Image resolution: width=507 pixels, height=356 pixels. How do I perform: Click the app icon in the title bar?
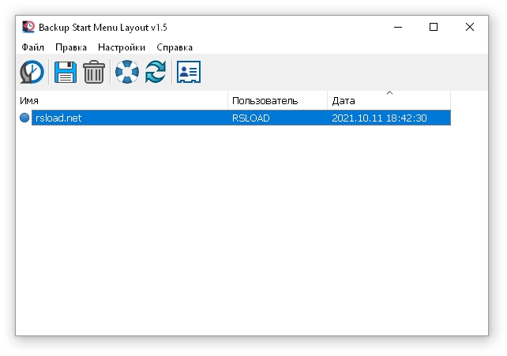(28, 27)
